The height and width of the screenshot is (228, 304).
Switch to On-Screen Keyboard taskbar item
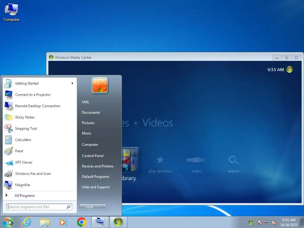[100, 222]
